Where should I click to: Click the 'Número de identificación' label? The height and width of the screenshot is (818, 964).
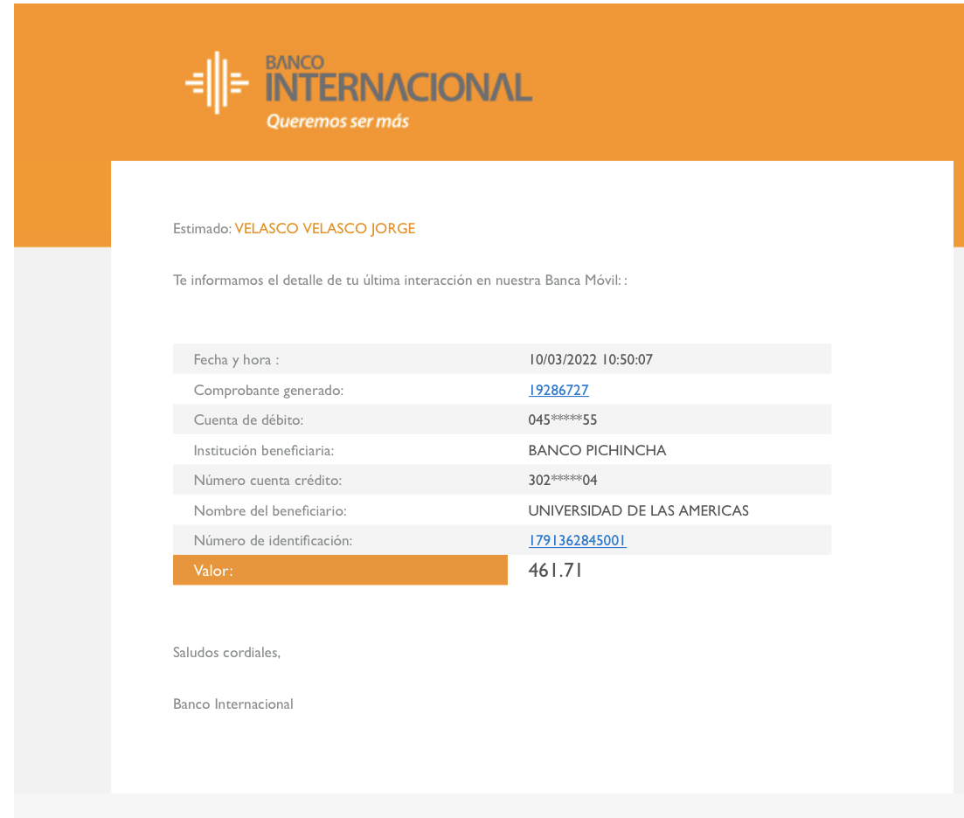tap(273, 541)
